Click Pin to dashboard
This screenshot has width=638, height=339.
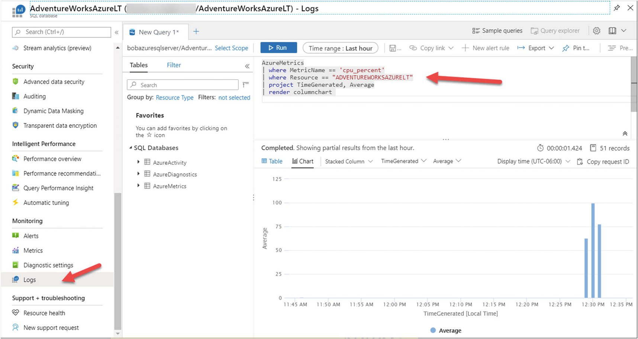coord(576,48)
